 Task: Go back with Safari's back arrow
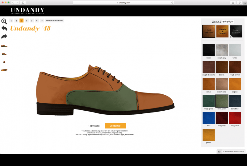click(x=13, y=2)
